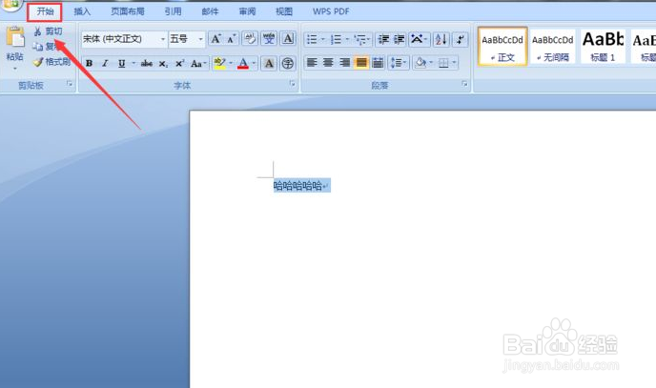Click the Clear Formatting eraser icon
Image resolution: width=656 pixels, height=388 pixels.
(250, 39)
